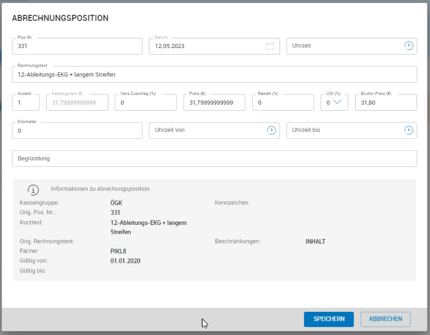Click the Vers.Zuschlag (%) field
The width and height of the screenshot is (430, 335).
(146, 103)
